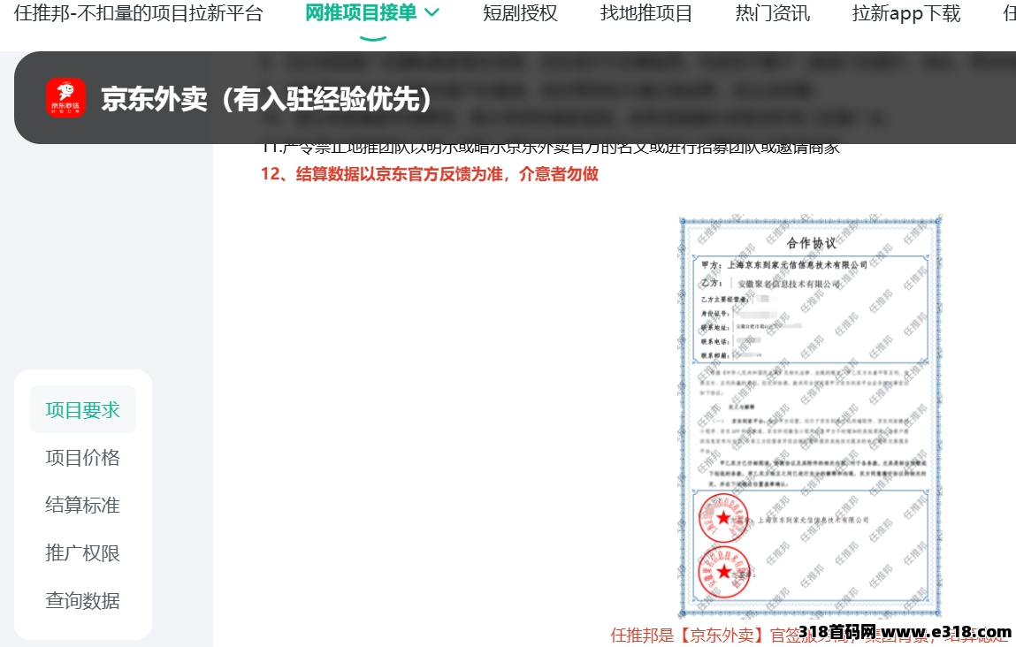1016x647 pixels.
Task: Expand the 网推项目接单 dropdown arrow
Action: 432,12
